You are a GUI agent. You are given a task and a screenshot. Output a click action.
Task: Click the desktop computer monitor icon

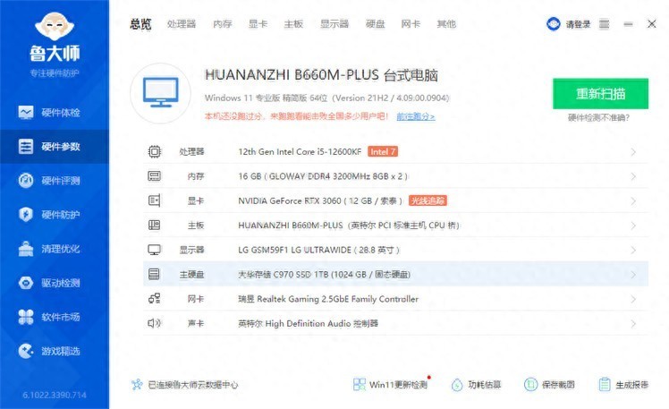160,93
